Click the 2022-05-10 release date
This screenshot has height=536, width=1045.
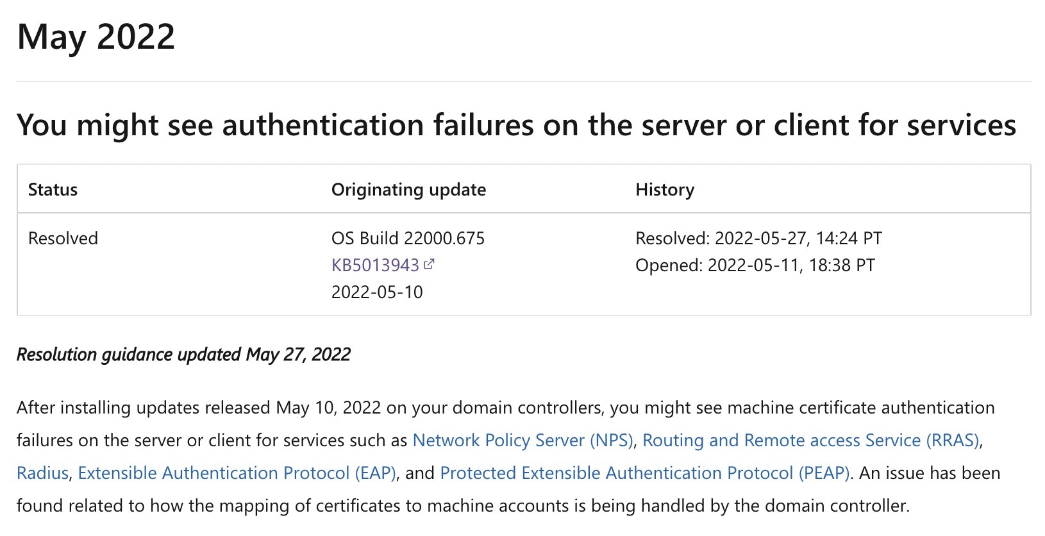tap(377, 292)
